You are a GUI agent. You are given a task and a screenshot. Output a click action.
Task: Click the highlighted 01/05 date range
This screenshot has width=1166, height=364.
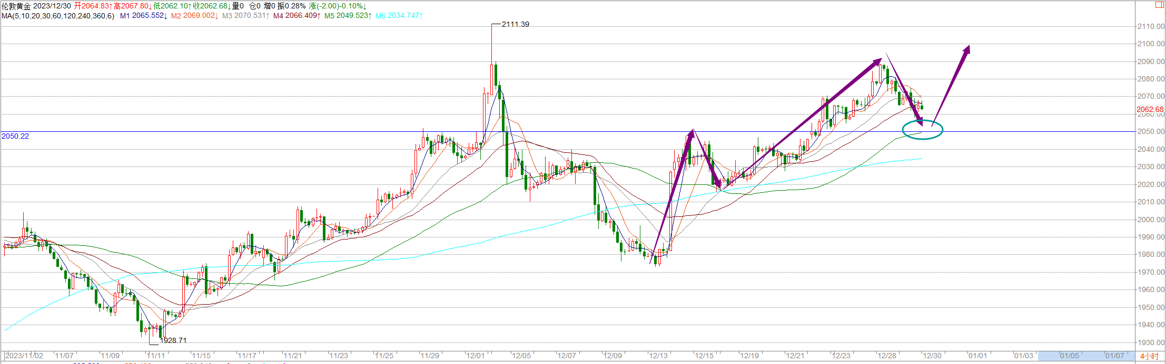1069,356
